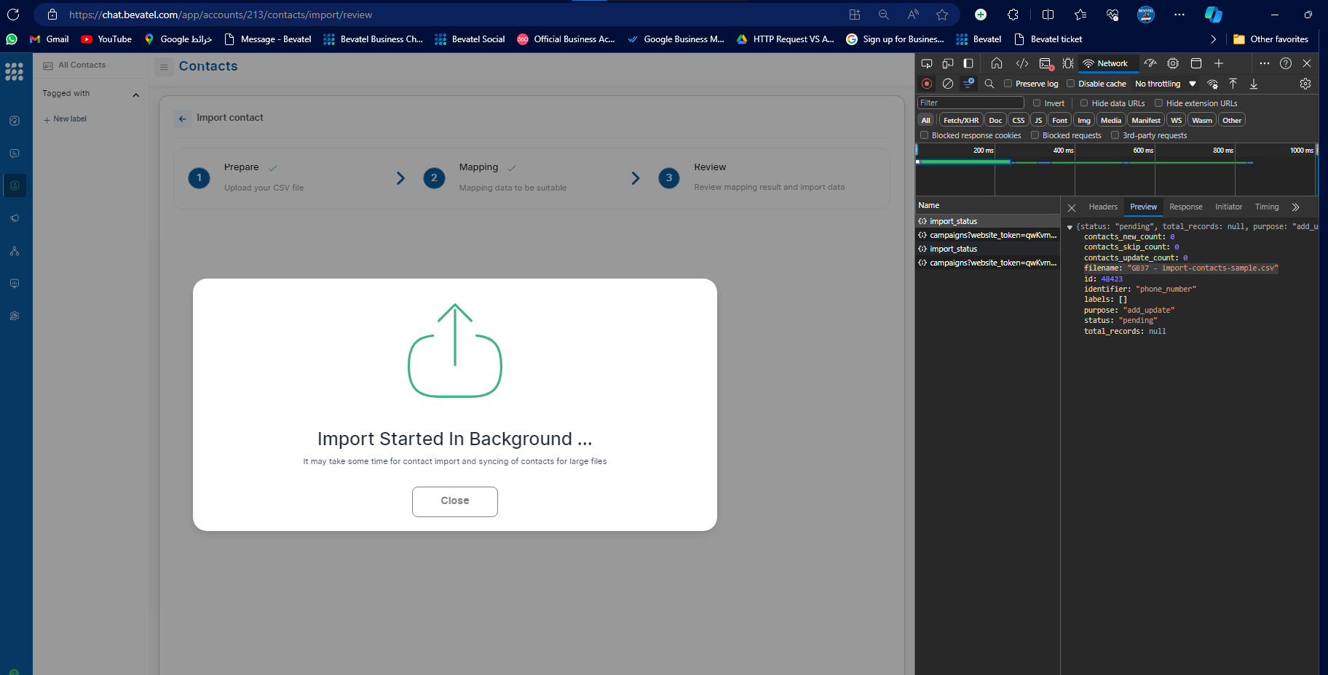Switch to the Timing tab
Image resolution: width=1328 pixels, height=675 pixels.
tap(1267, 207)
